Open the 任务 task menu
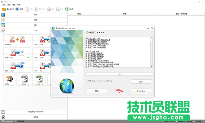Viewport: 205px width, 123px height. 4,5
